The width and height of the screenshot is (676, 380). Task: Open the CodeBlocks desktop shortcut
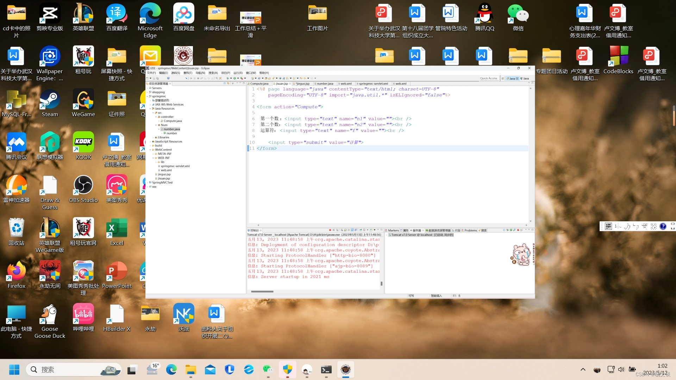(618, 60)
